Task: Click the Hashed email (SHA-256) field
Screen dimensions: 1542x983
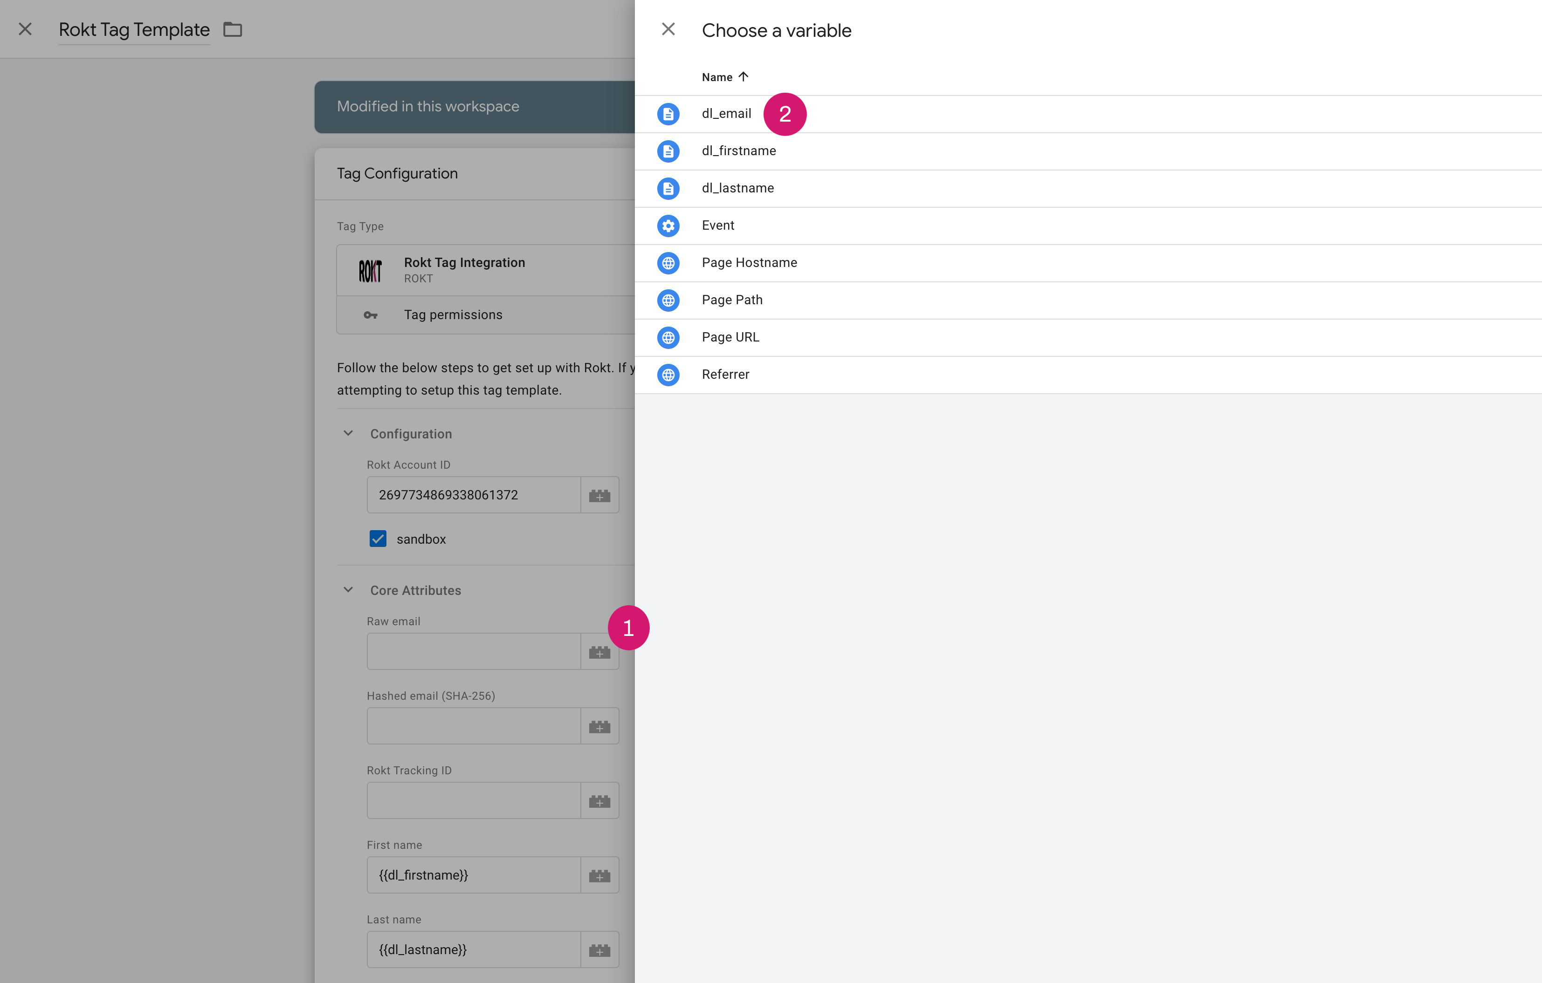Action: coord(473,726)
